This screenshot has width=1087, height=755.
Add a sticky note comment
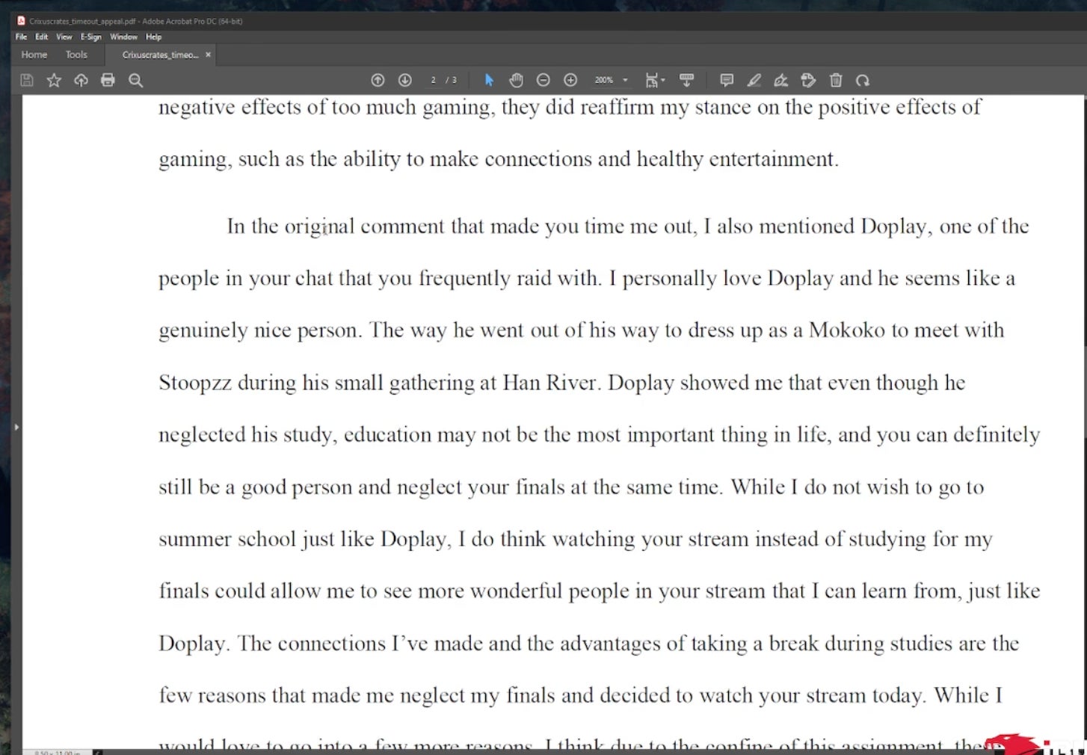pyautogui.click(x=726, y=80)
